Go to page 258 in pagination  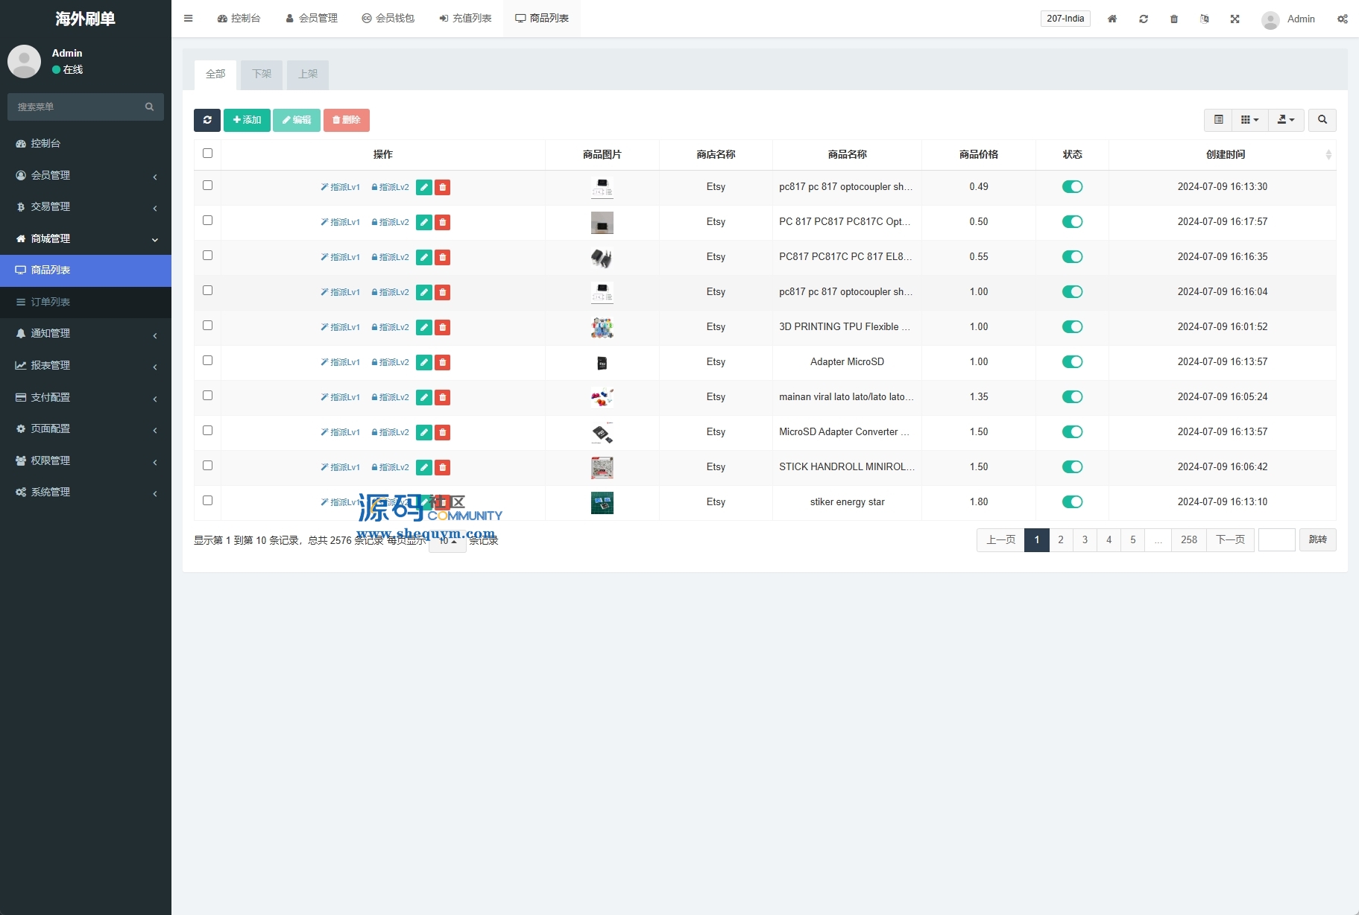(x=1188, y=539)
